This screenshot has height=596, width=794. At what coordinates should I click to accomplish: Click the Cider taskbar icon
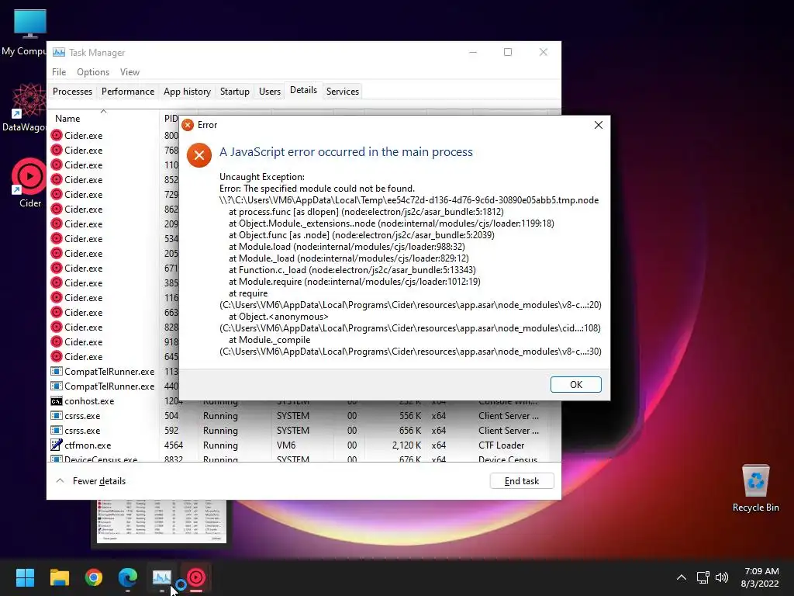click(x=196, y=577)
